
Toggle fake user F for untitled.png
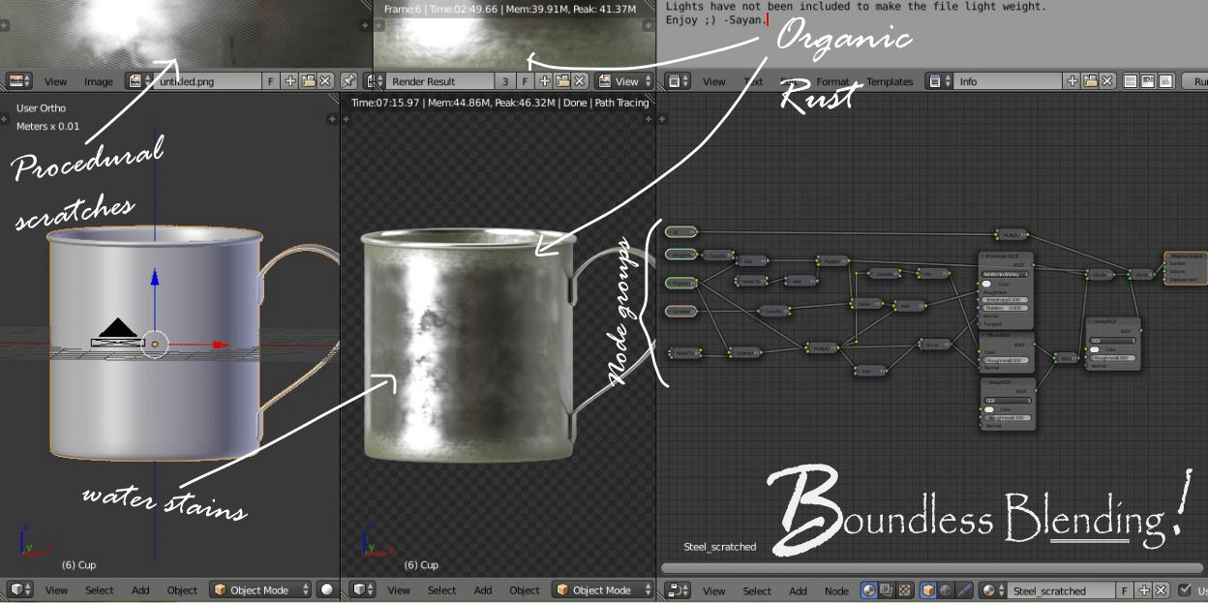point(271,81)
